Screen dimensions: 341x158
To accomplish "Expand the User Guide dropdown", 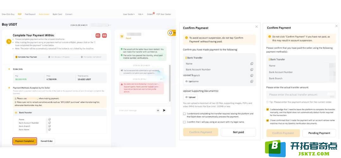I will (x=129, y=14).
